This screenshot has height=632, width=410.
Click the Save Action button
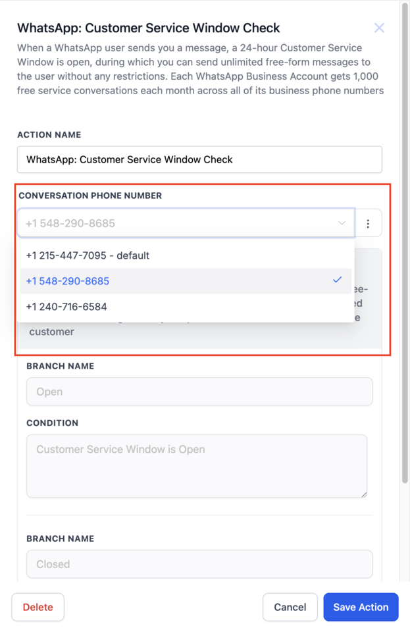tap(361, 607)
